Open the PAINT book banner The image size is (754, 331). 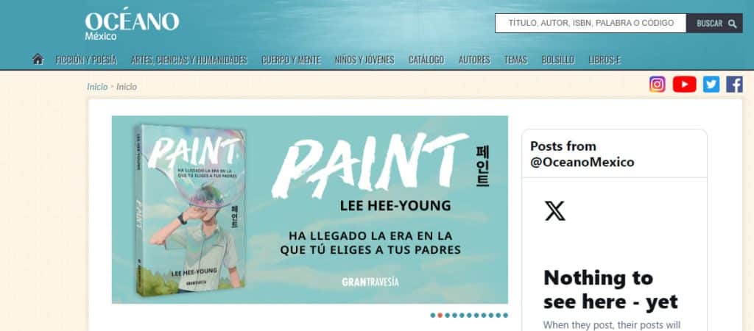pos(310,210)
